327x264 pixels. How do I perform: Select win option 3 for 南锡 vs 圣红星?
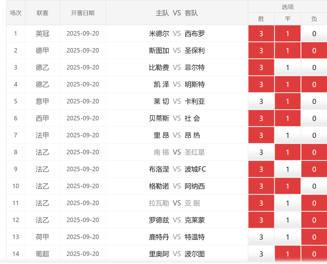click(261, 152)
